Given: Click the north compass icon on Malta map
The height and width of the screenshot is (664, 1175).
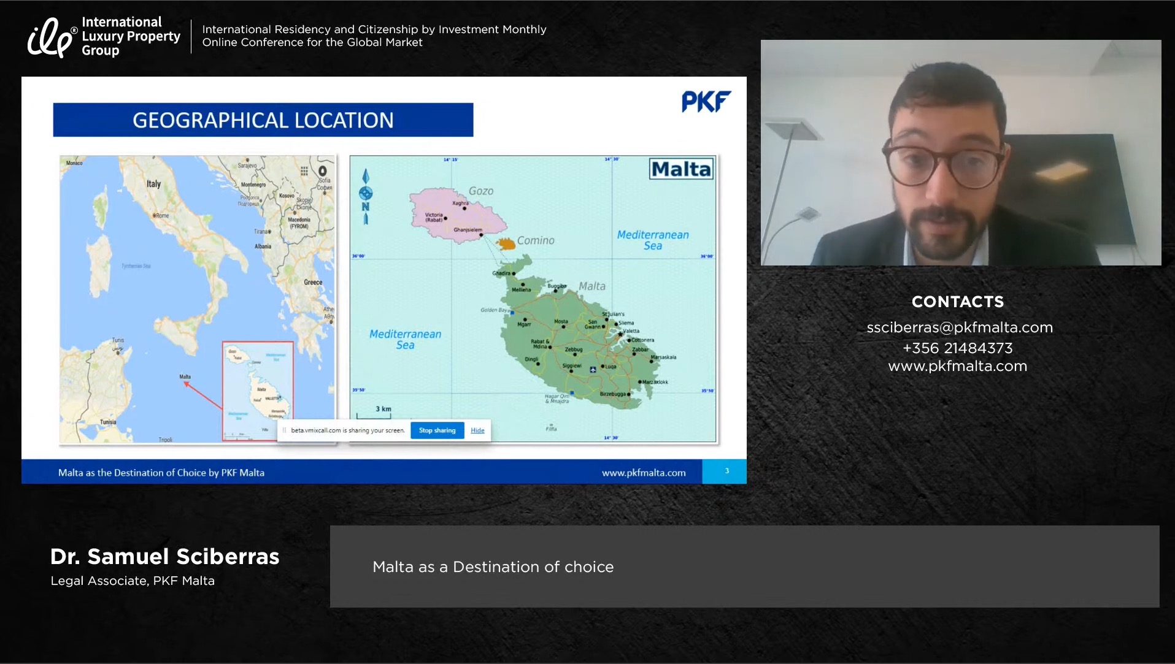Looking at the screenshot, I should (366, 195).
